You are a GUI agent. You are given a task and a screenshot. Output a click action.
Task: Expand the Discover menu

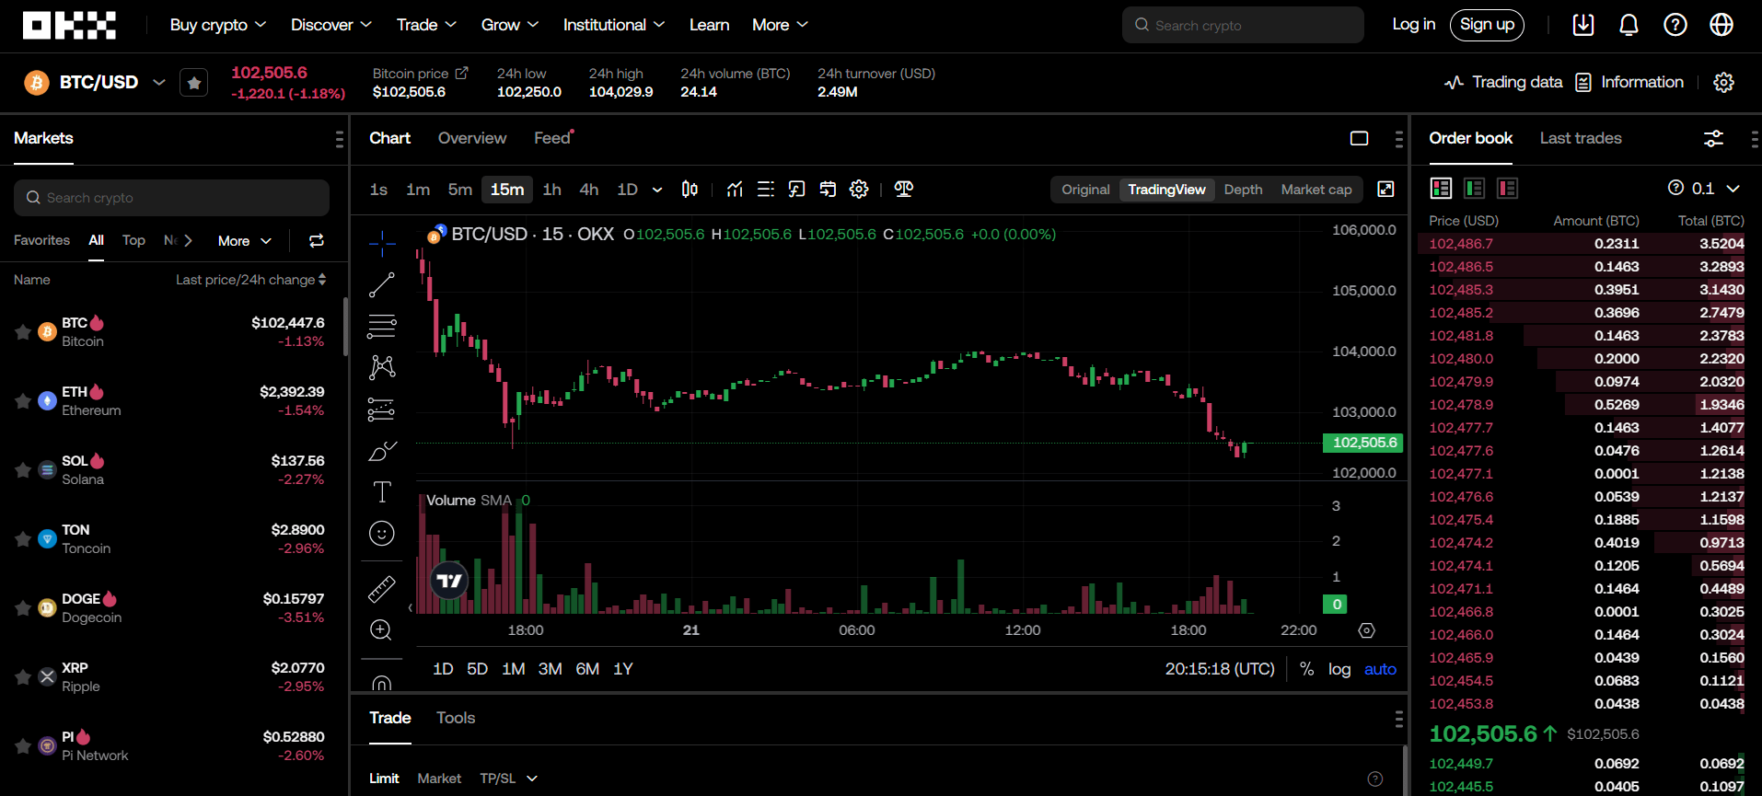(x=331, y=25)
